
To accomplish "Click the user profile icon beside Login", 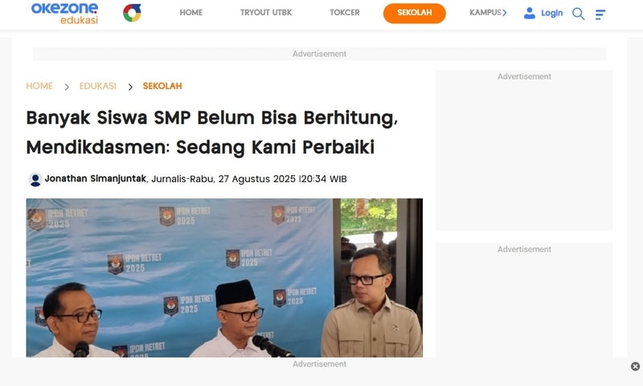I will coord(530,13).
